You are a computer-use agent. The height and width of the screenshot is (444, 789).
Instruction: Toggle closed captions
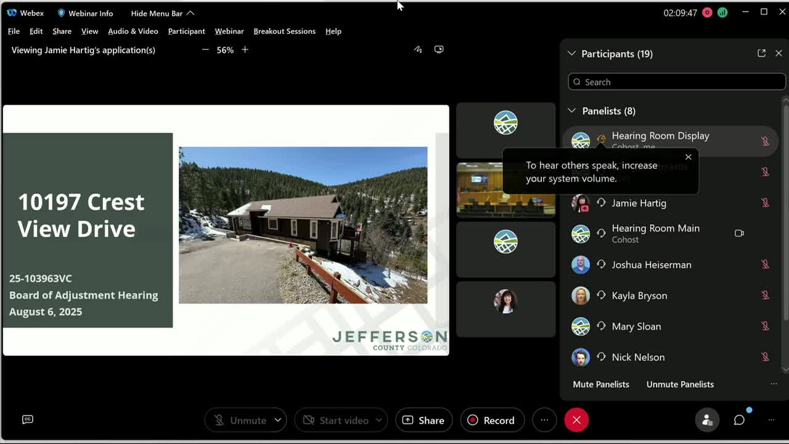[28, 419]
